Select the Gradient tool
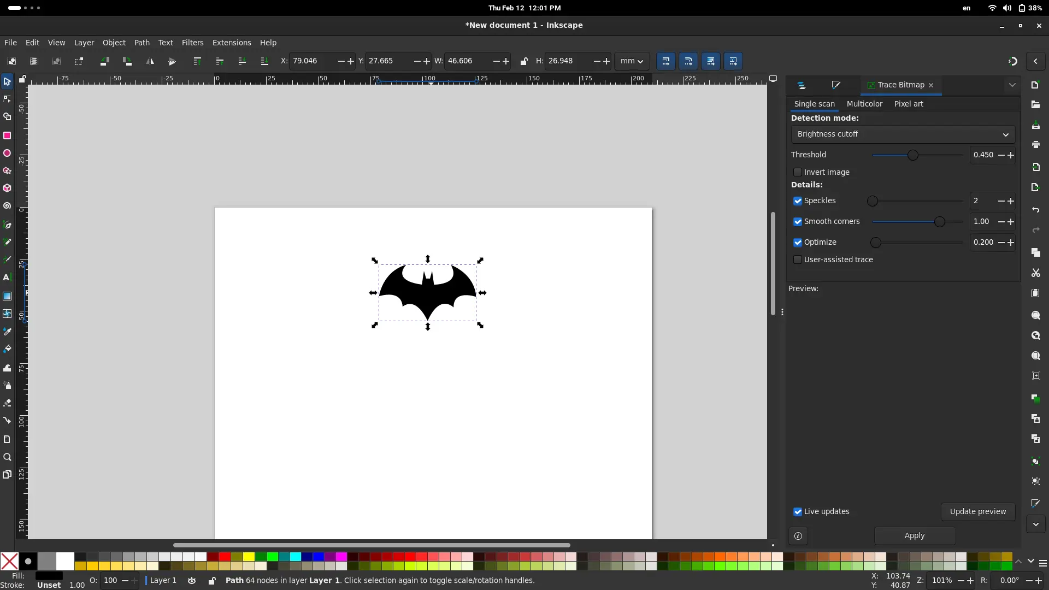This screenshot has height=590, width=1049. point(7,296)
